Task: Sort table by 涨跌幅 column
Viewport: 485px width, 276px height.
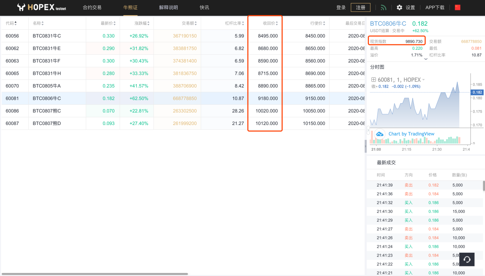Action: point(142,23)
